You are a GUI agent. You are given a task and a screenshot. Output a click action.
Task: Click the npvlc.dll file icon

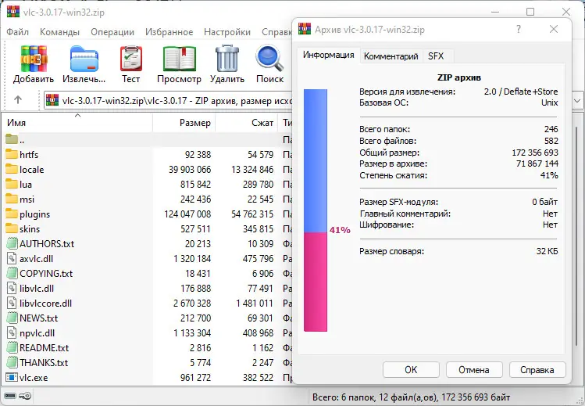[12, 332]
